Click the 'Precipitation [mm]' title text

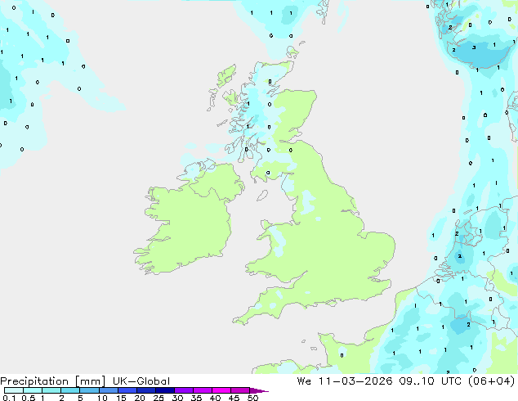[52, 381]
